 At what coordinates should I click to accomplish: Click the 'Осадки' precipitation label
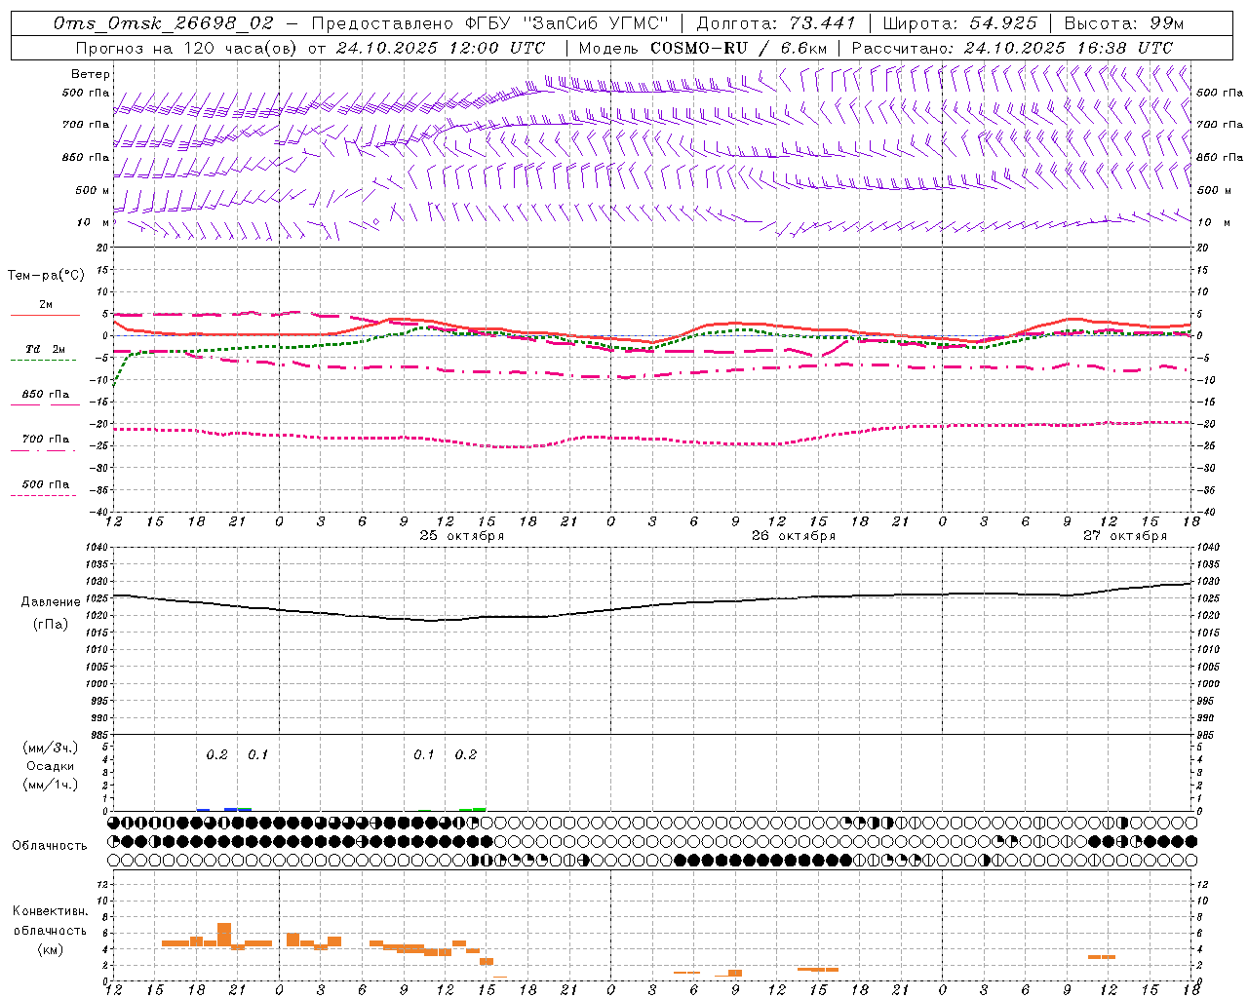tap(51, 766)
